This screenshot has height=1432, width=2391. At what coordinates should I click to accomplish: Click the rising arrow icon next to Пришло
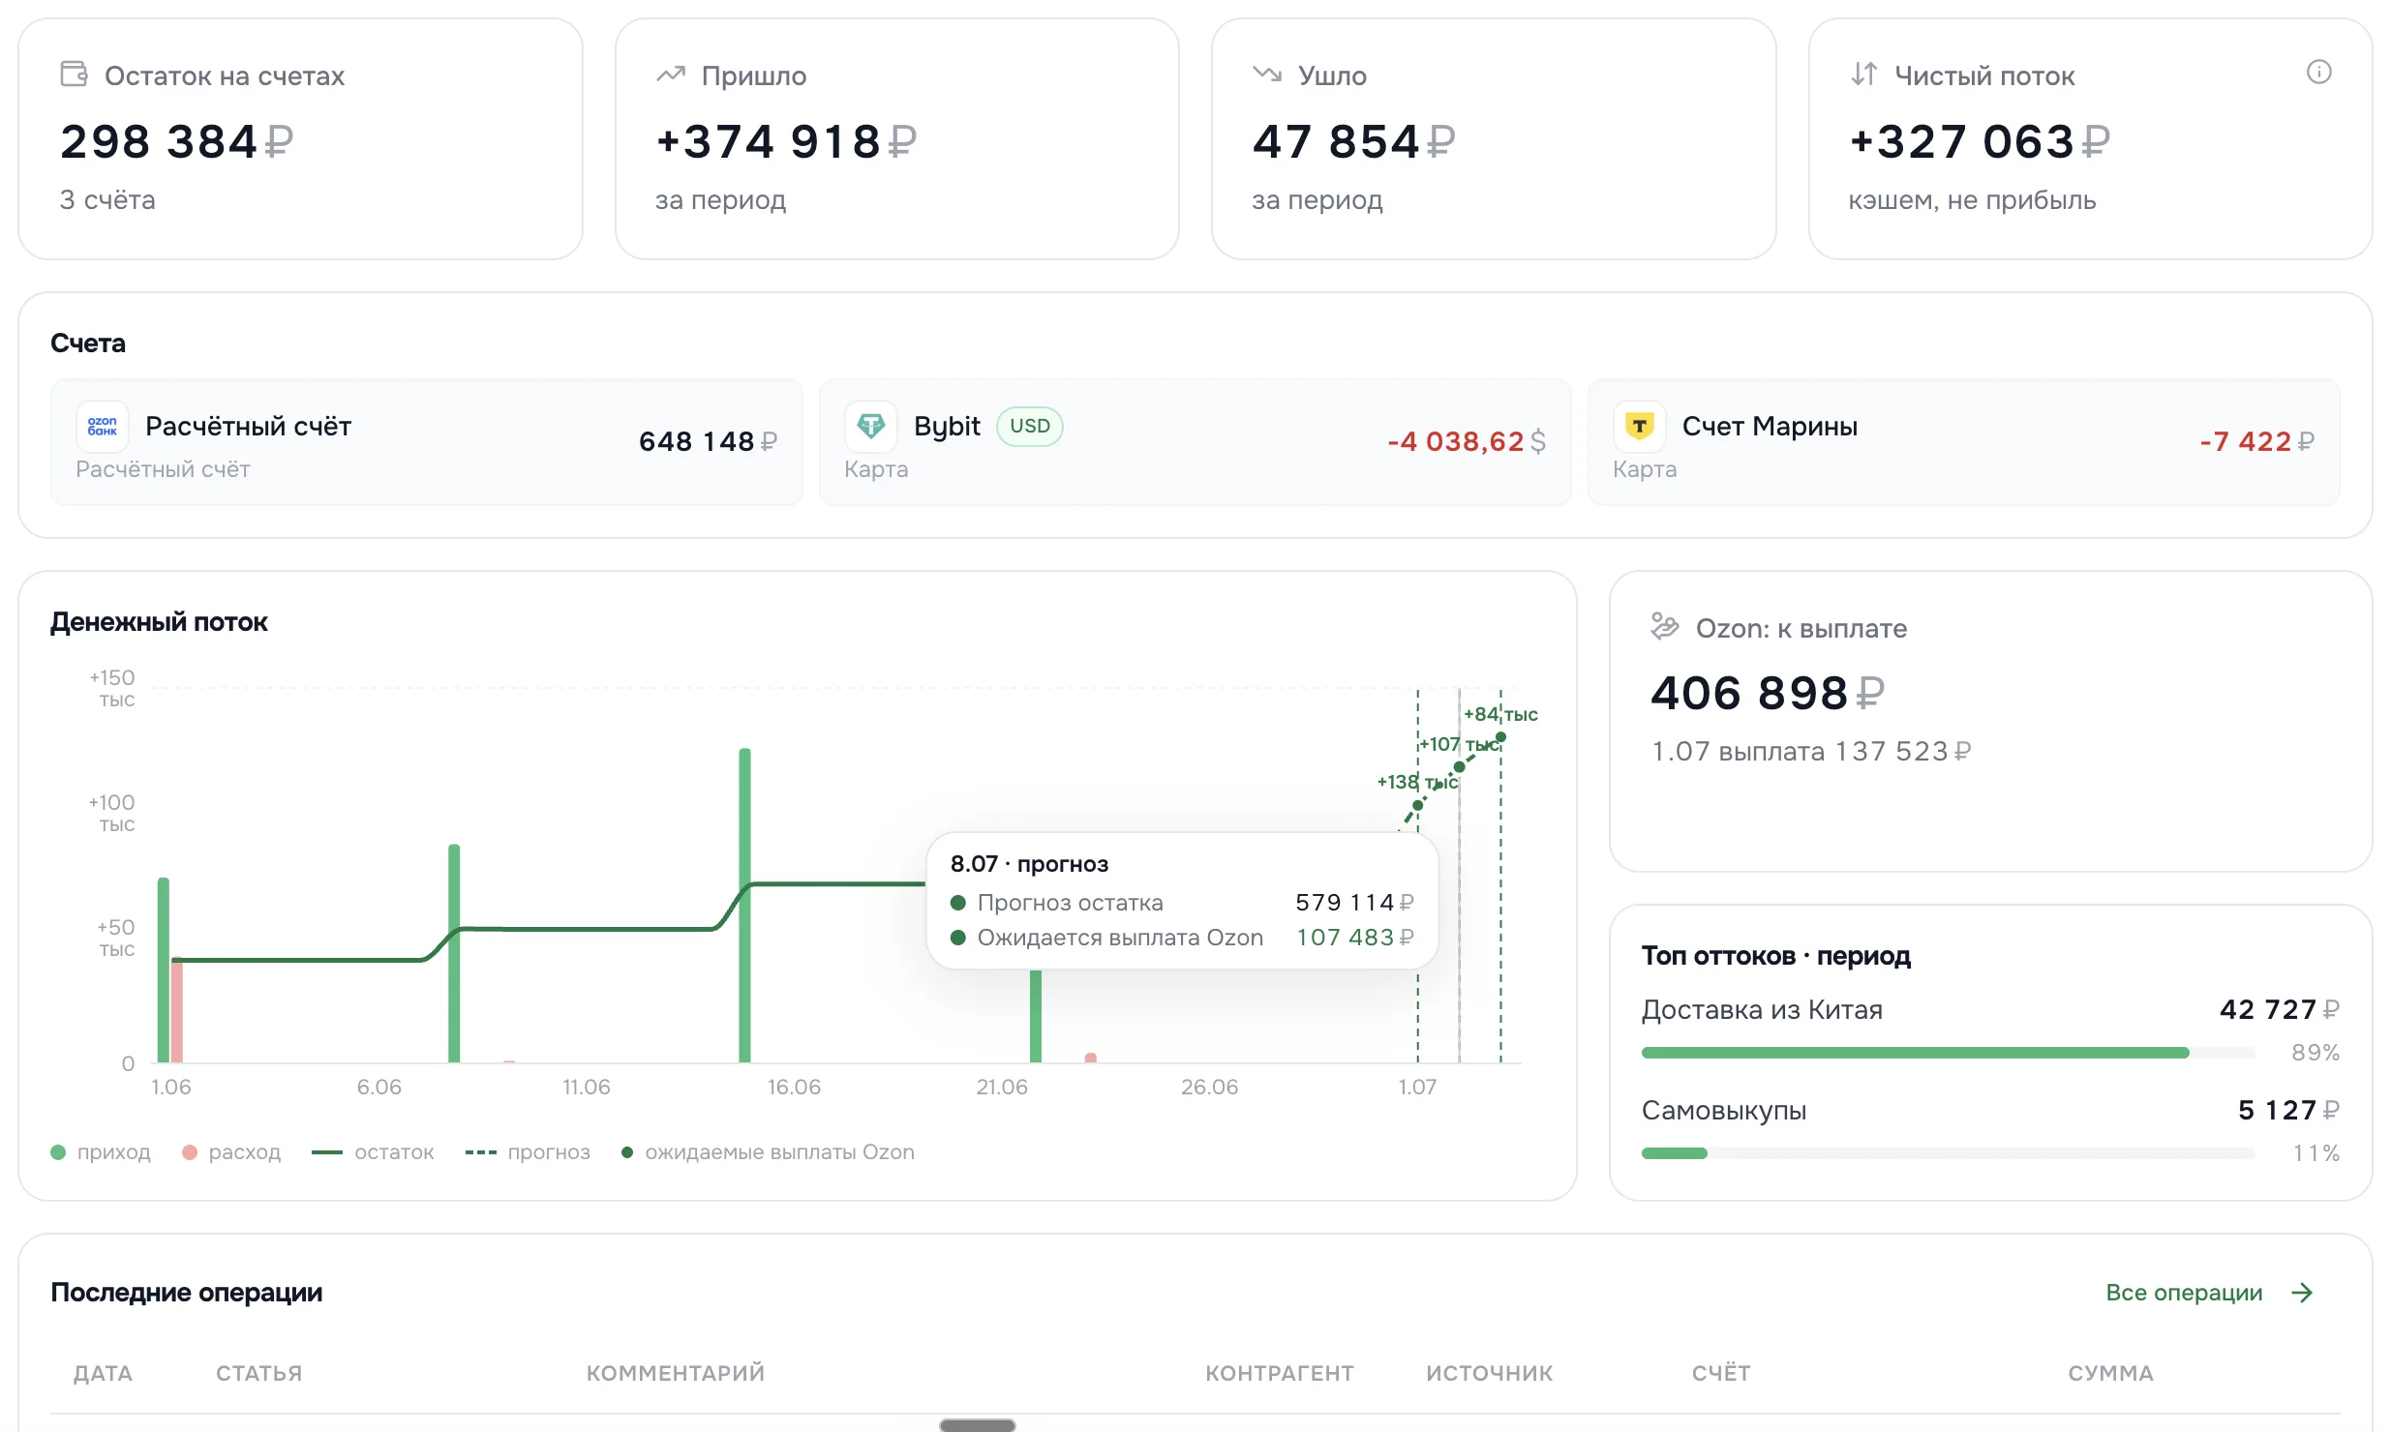pyautogui.click(x=671, y=75)
